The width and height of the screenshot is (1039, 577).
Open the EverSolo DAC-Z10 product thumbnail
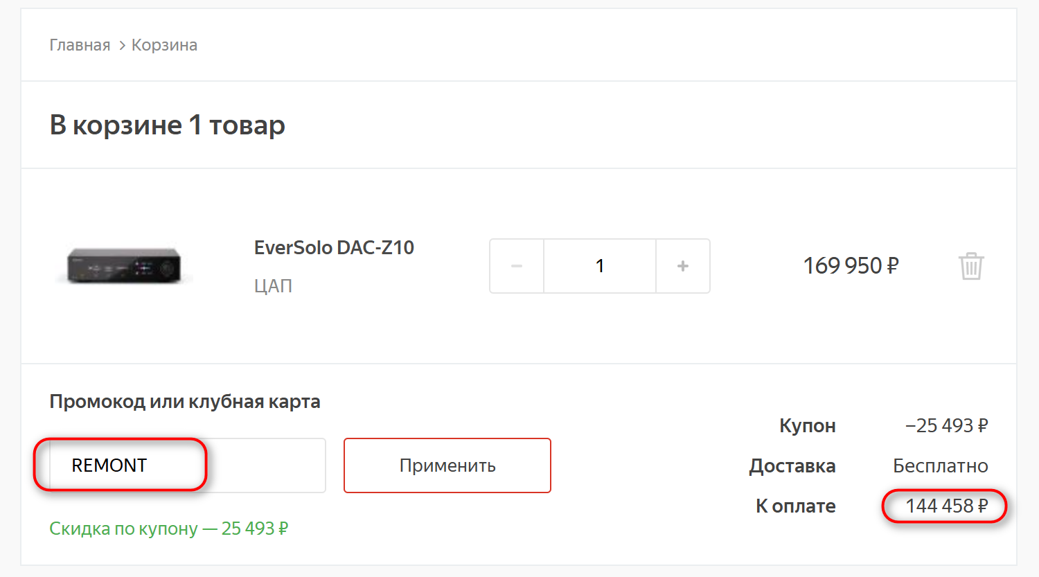tap(124, 266)
